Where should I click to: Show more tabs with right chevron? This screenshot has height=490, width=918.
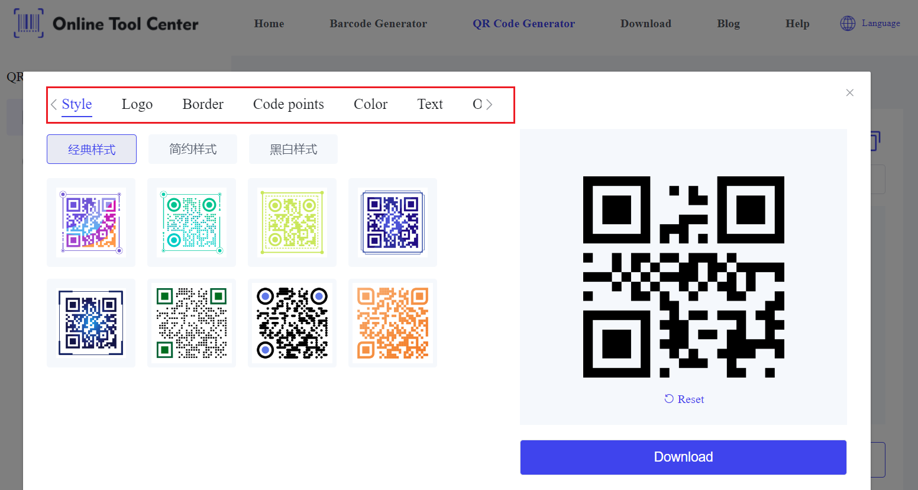489,105
